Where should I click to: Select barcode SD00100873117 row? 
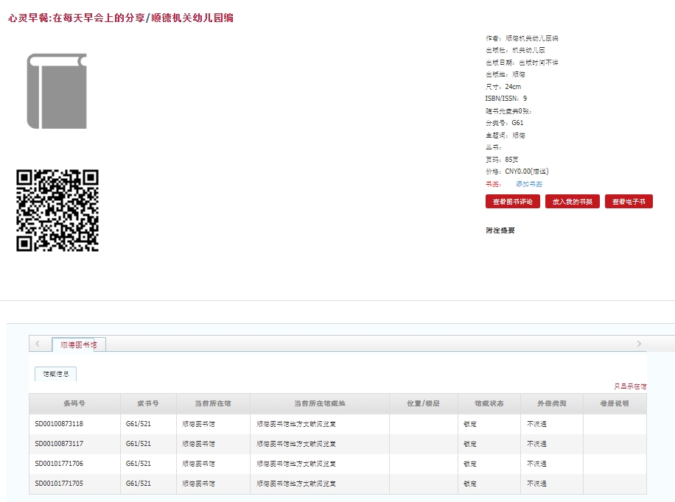point(59,444)
